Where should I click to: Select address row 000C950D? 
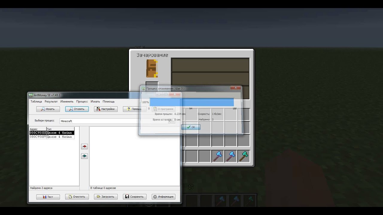click(x=52, y=133)
